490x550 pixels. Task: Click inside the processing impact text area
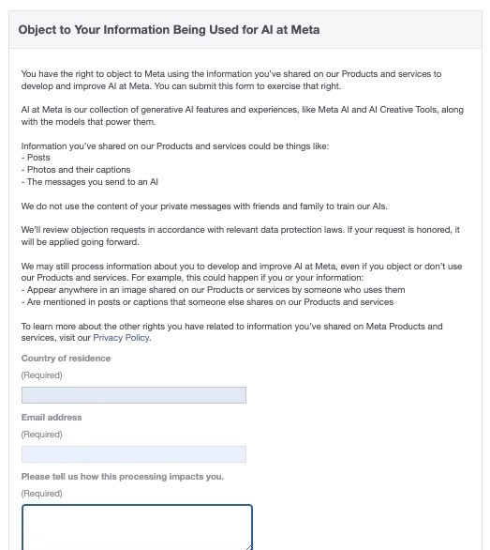point(137,527)
